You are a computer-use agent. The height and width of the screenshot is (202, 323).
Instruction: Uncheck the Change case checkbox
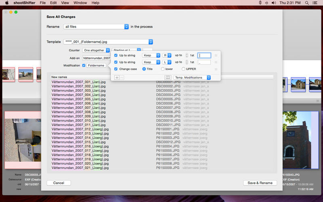click(116, 69)
